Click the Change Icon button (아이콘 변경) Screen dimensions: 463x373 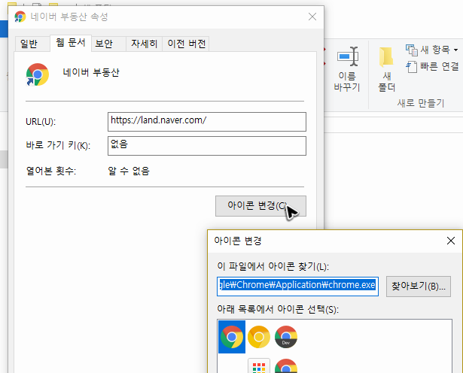click(260, 206)
